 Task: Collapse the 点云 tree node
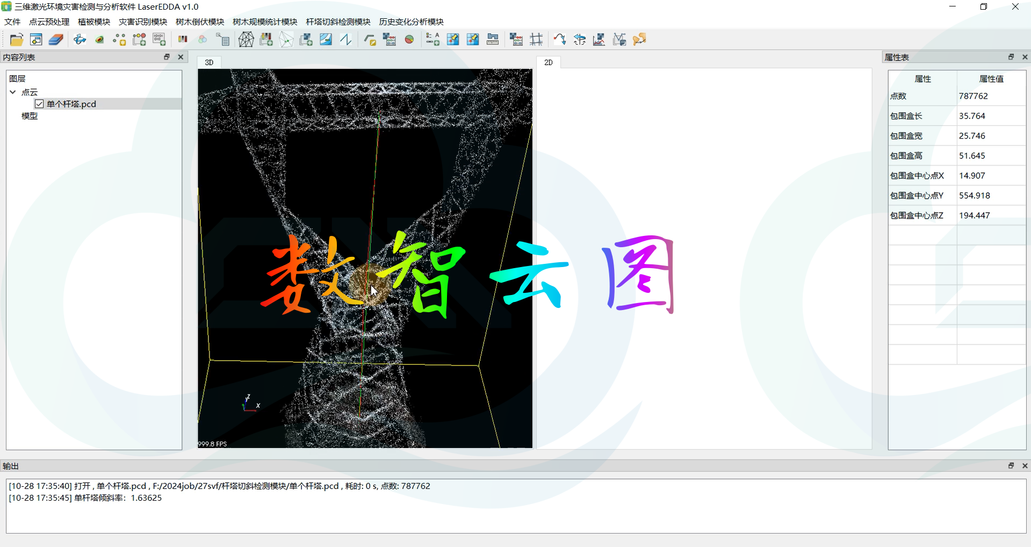13,92
